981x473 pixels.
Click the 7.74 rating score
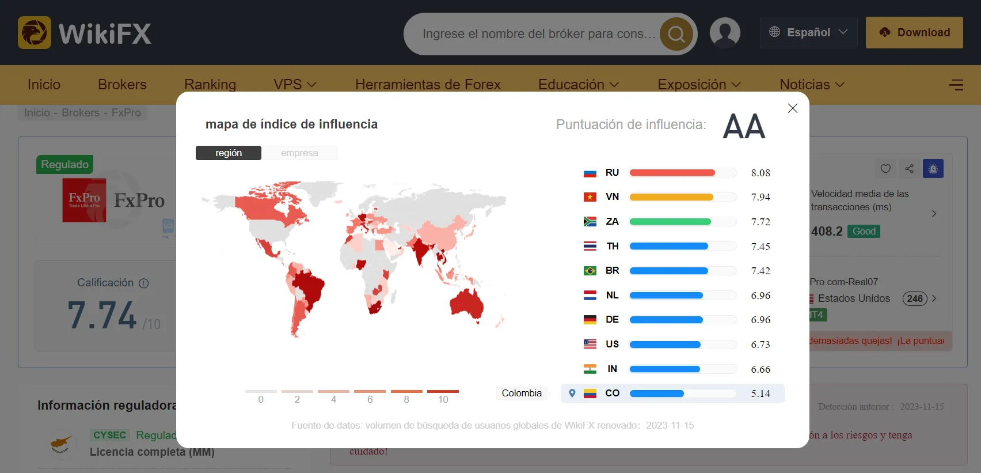coord(102,316)
